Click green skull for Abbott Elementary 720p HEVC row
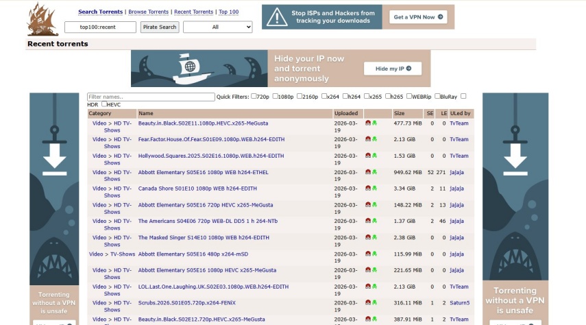 [x=374, y=204]
